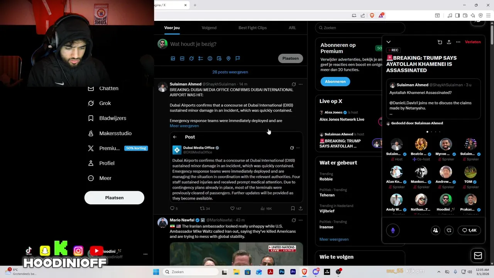Open the Dubai Media Office post options
This screenshot has height=278, width=494.
[298, 148]
